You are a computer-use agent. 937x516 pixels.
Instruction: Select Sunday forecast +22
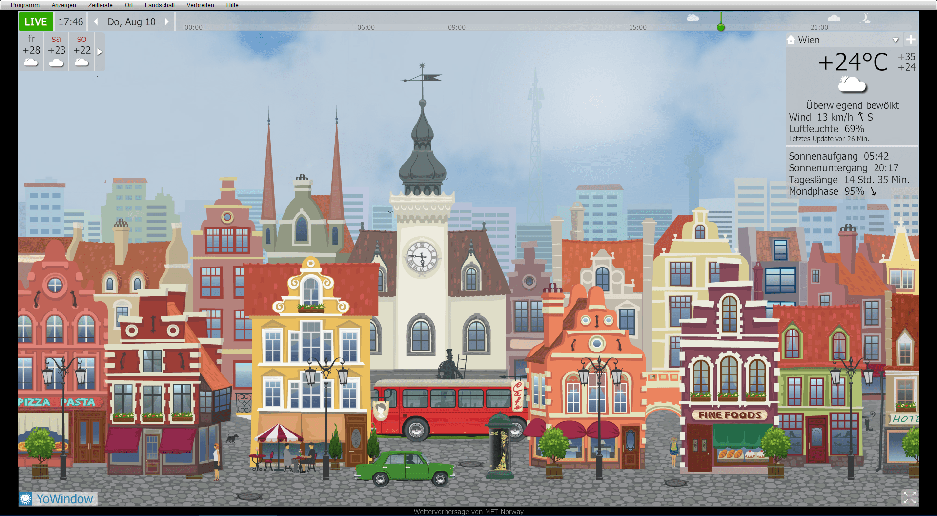point(82,52)
